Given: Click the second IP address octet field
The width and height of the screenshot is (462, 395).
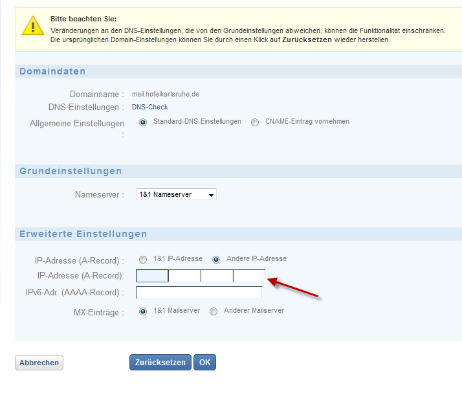Looking at the screenshot, I should [x=184, y=276].
